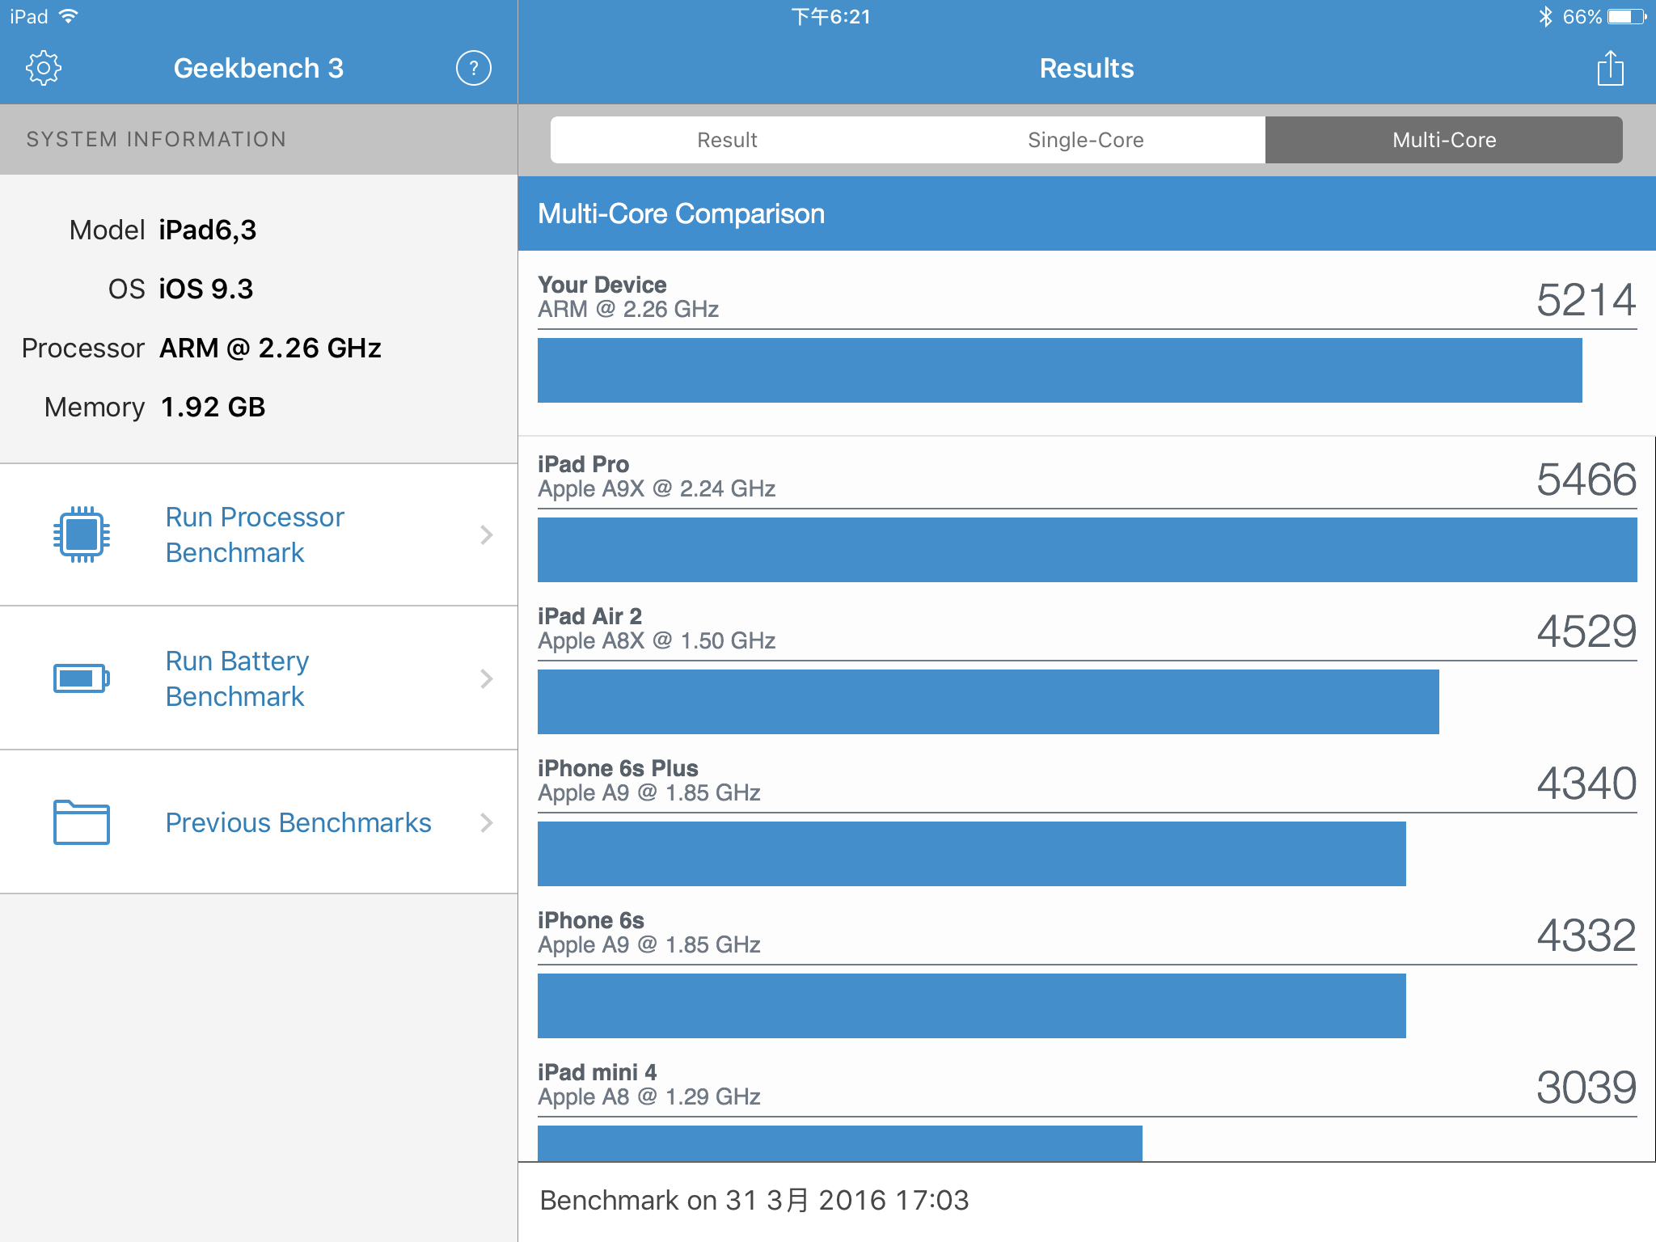
Task: Switch to the Result segment
Action: [728, 140]
